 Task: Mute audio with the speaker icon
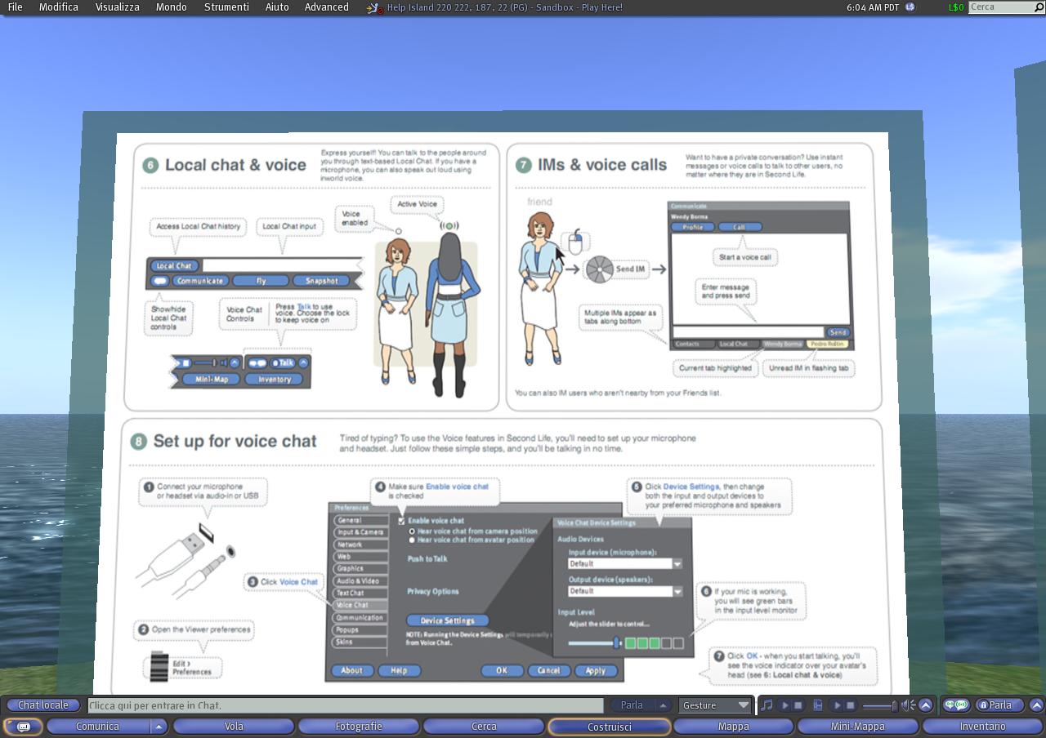pyautogui.click(x=908, y=705)
